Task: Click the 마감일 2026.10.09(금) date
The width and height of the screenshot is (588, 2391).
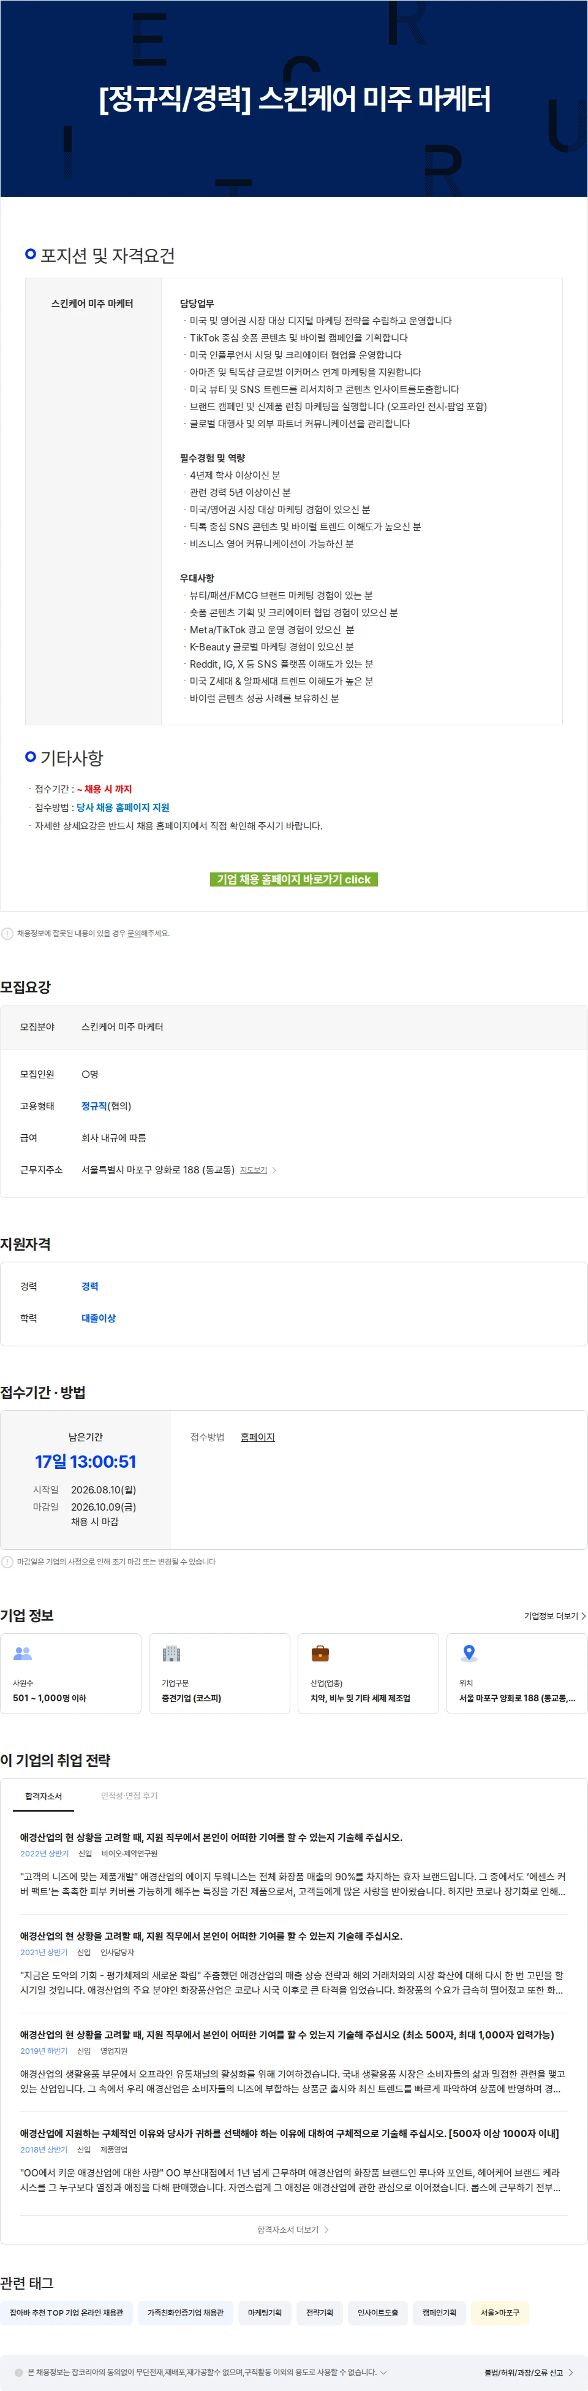Action: [x=103, y=1508]
